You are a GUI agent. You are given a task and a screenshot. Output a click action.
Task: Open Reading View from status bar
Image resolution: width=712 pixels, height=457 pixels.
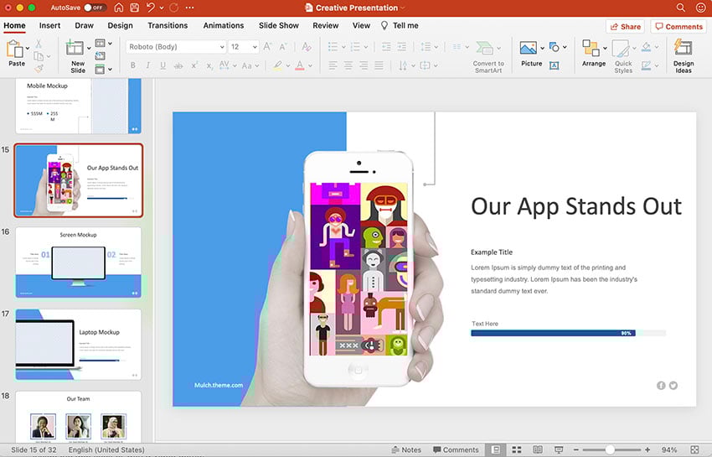(x=538, y=450)
